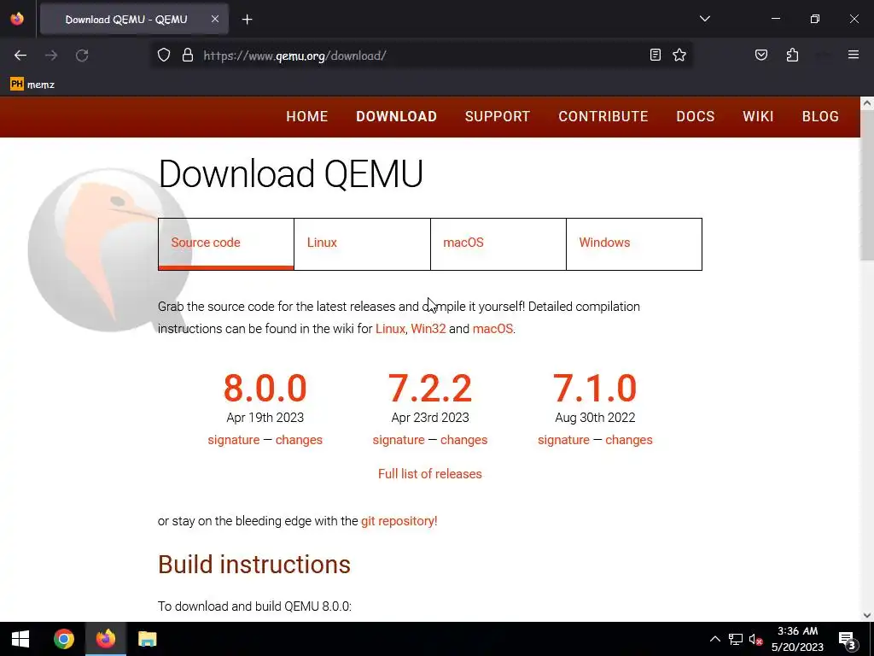Screen dimensions: 874x656
Task: Click the "Build instructions" heading
Action: [254, 565]
